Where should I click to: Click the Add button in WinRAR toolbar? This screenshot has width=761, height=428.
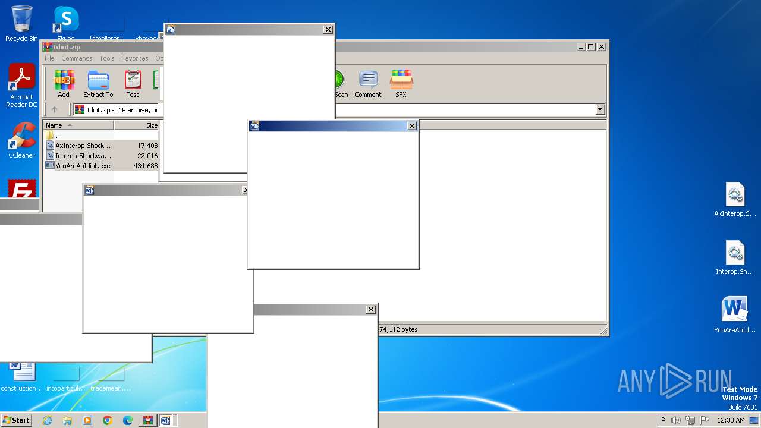(64, 84)
